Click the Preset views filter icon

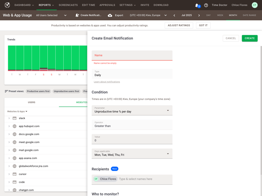pyautogui.click(x=6, y=91)
